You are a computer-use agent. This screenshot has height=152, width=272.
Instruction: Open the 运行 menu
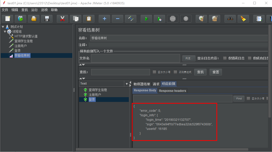34,10
